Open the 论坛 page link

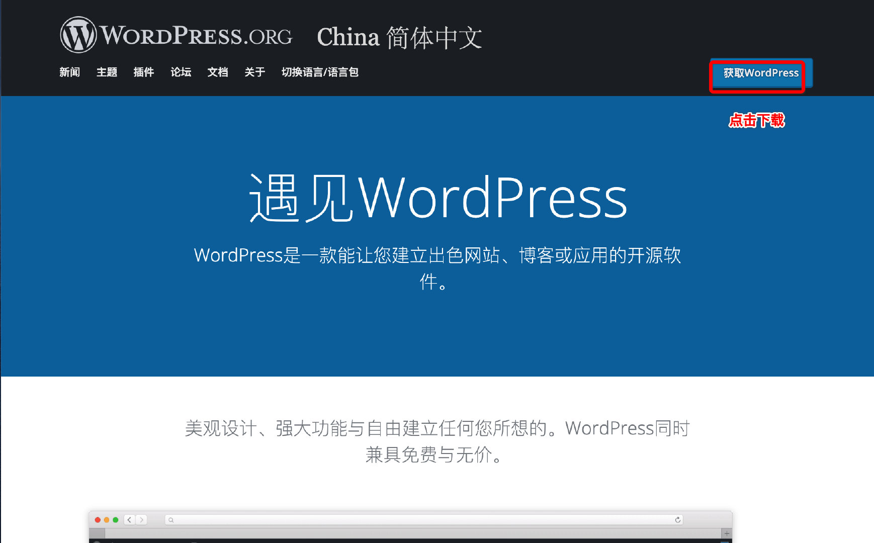181,72
